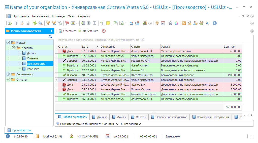Viewport: 258px width, 143px height.
Task: Click the collapse all double-chevron icon
Action: [x=95, y=23]
